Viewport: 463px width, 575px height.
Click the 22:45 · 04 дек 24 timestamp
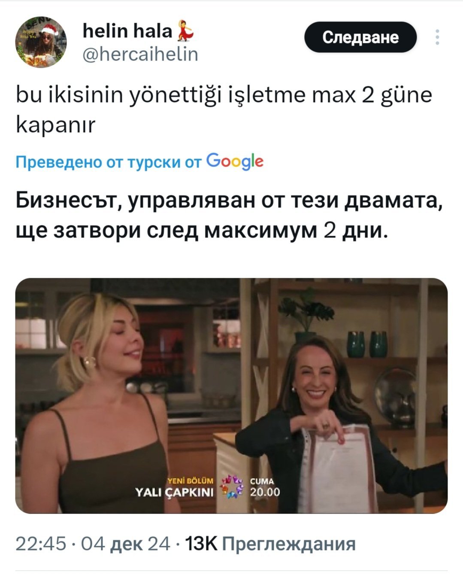tap(93, 544)
